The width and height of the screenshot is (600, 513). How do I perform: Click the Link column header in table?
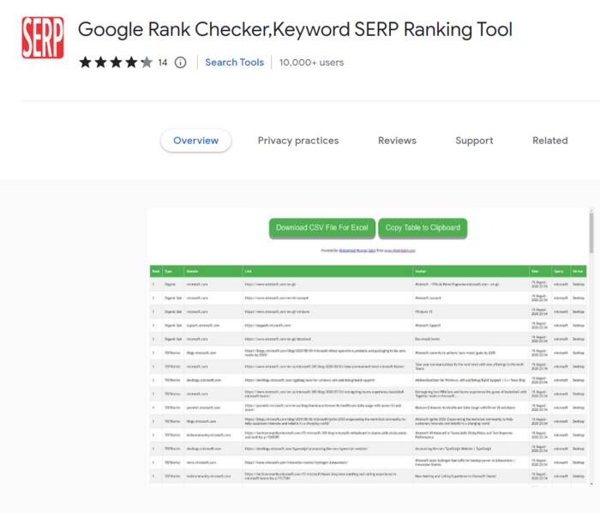[x=249, y=270]
